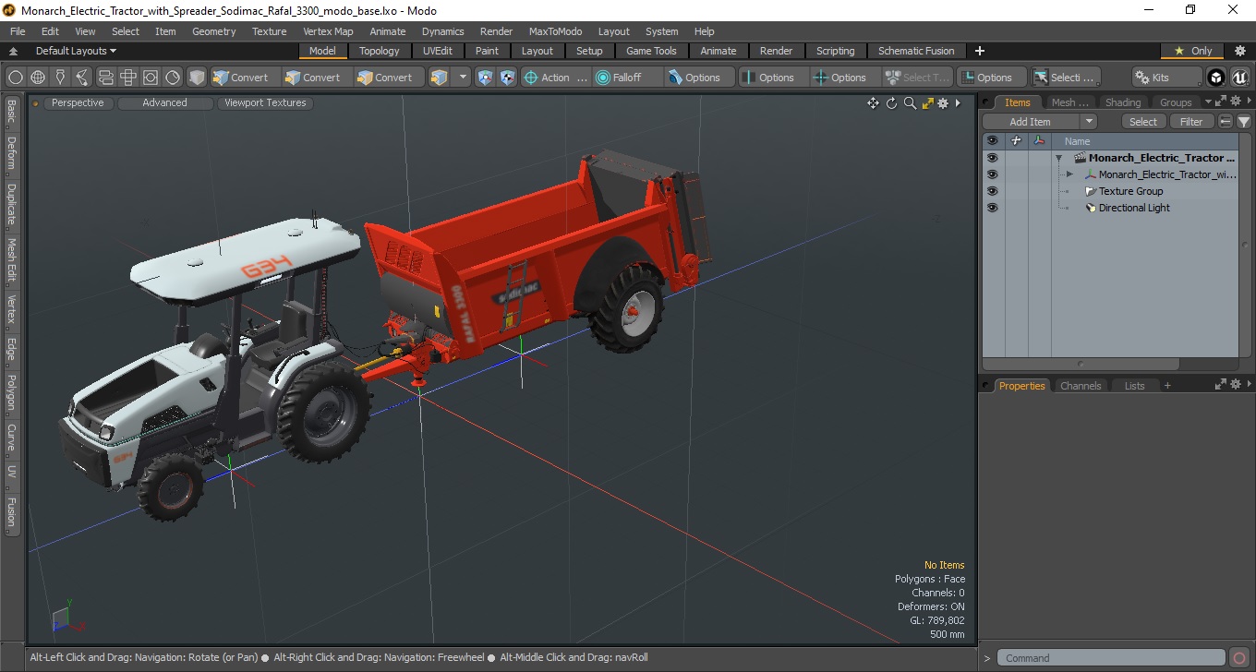Click the funnel filter icon in Items panel
Screen dimensions: 1256x672
tap(1244, 122)
